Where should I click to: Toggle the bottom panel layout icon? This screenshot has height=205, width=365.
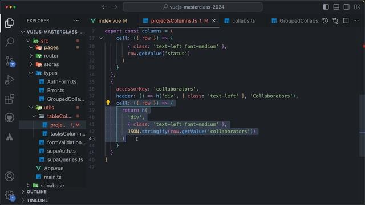pos(336,7)
